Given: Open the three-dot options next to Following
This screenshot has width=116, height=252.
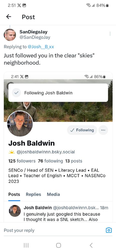Looking at the screenshot, I should [103, 130].
